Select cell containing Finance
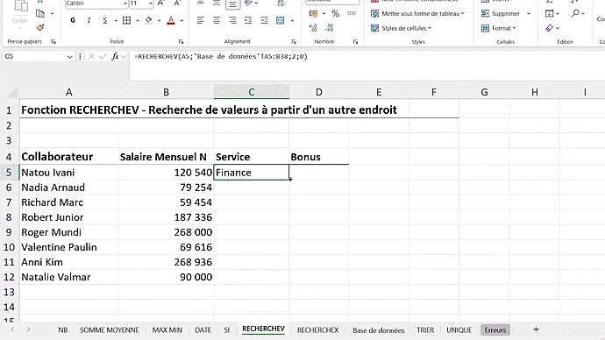Viewport: 605px width, 340px height. (x=251, y=173)
